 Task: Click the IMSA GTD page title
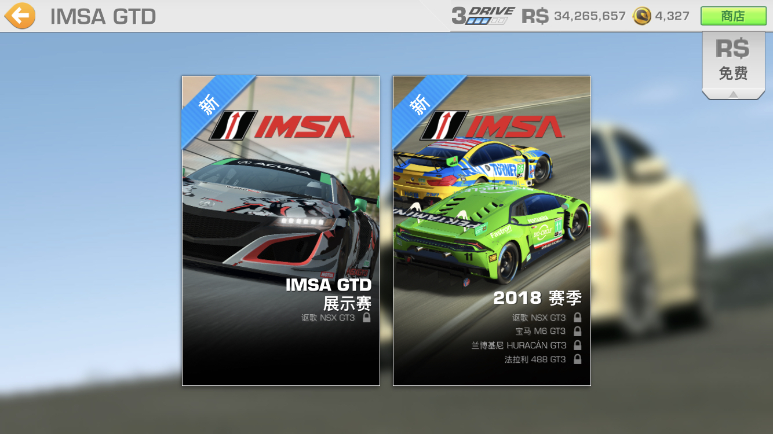103,16
